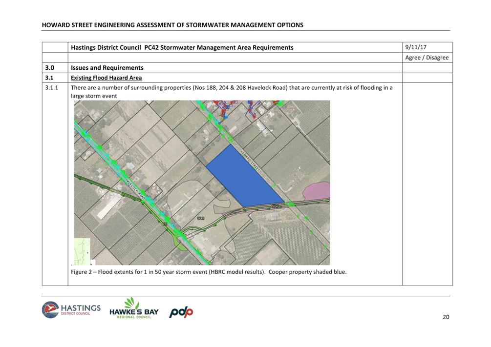Click the Hastings District Council logo

tap(71, 309)
